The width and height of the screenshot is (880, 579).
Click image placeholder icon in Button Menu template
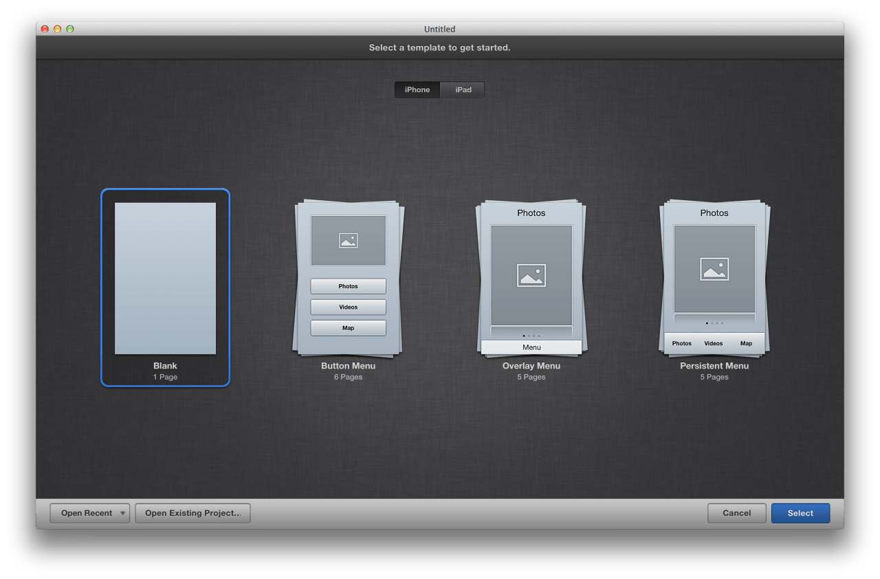tap(349, 241)
